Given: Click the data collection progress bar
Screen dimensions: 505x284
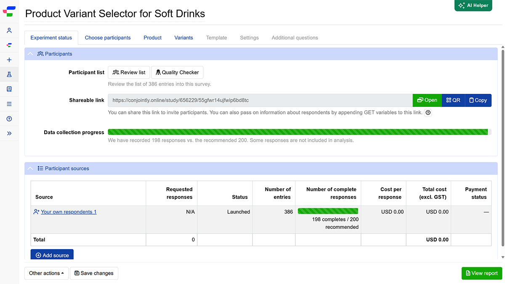Looking at the screenshot, I should 300,132.
